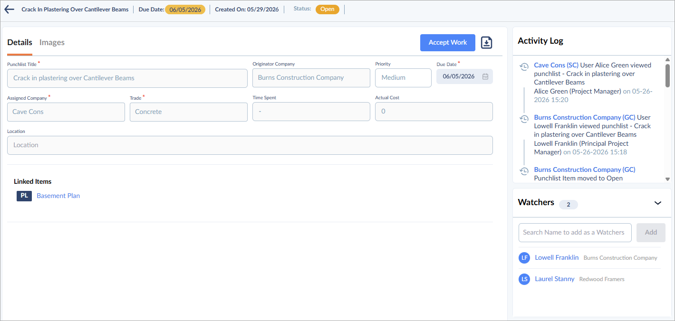This screenshot has width=675, height=321.
Task: Download the punchlist using the export icon
Action: (487, 43)
